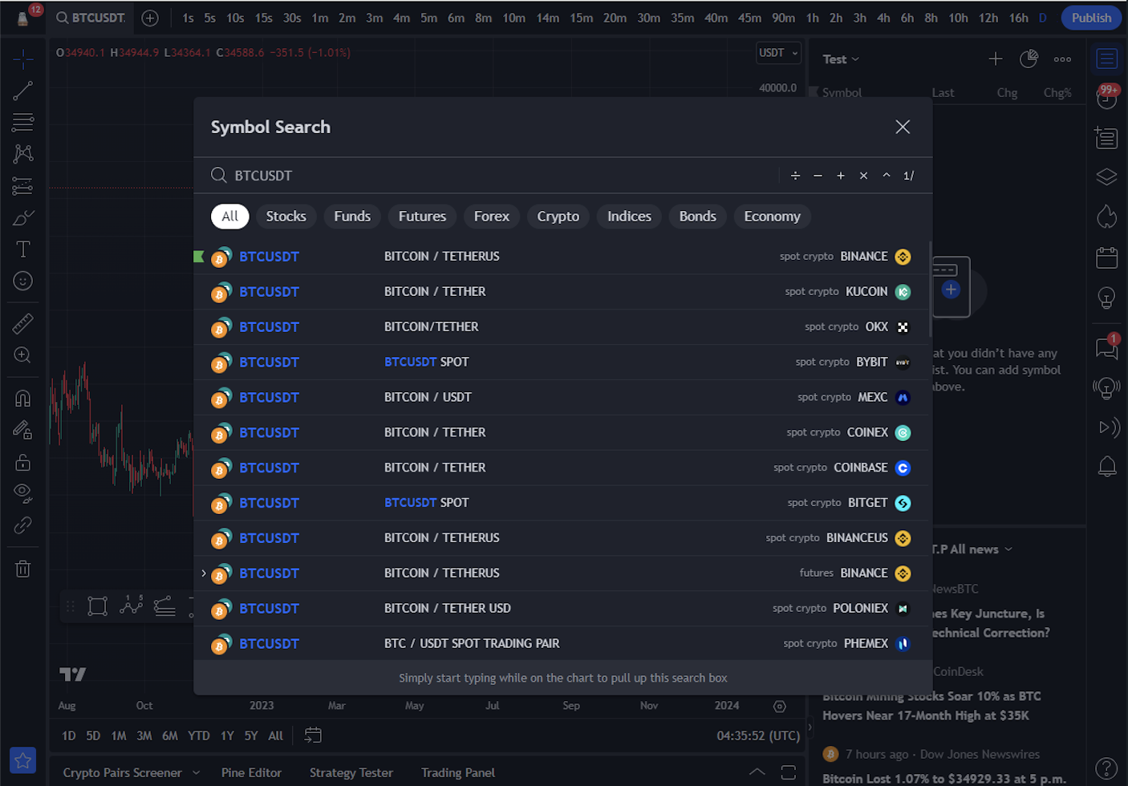Switch to the Strategy Tester tab
Viewport: 1128px width, 786px height.
click(351, 772)
